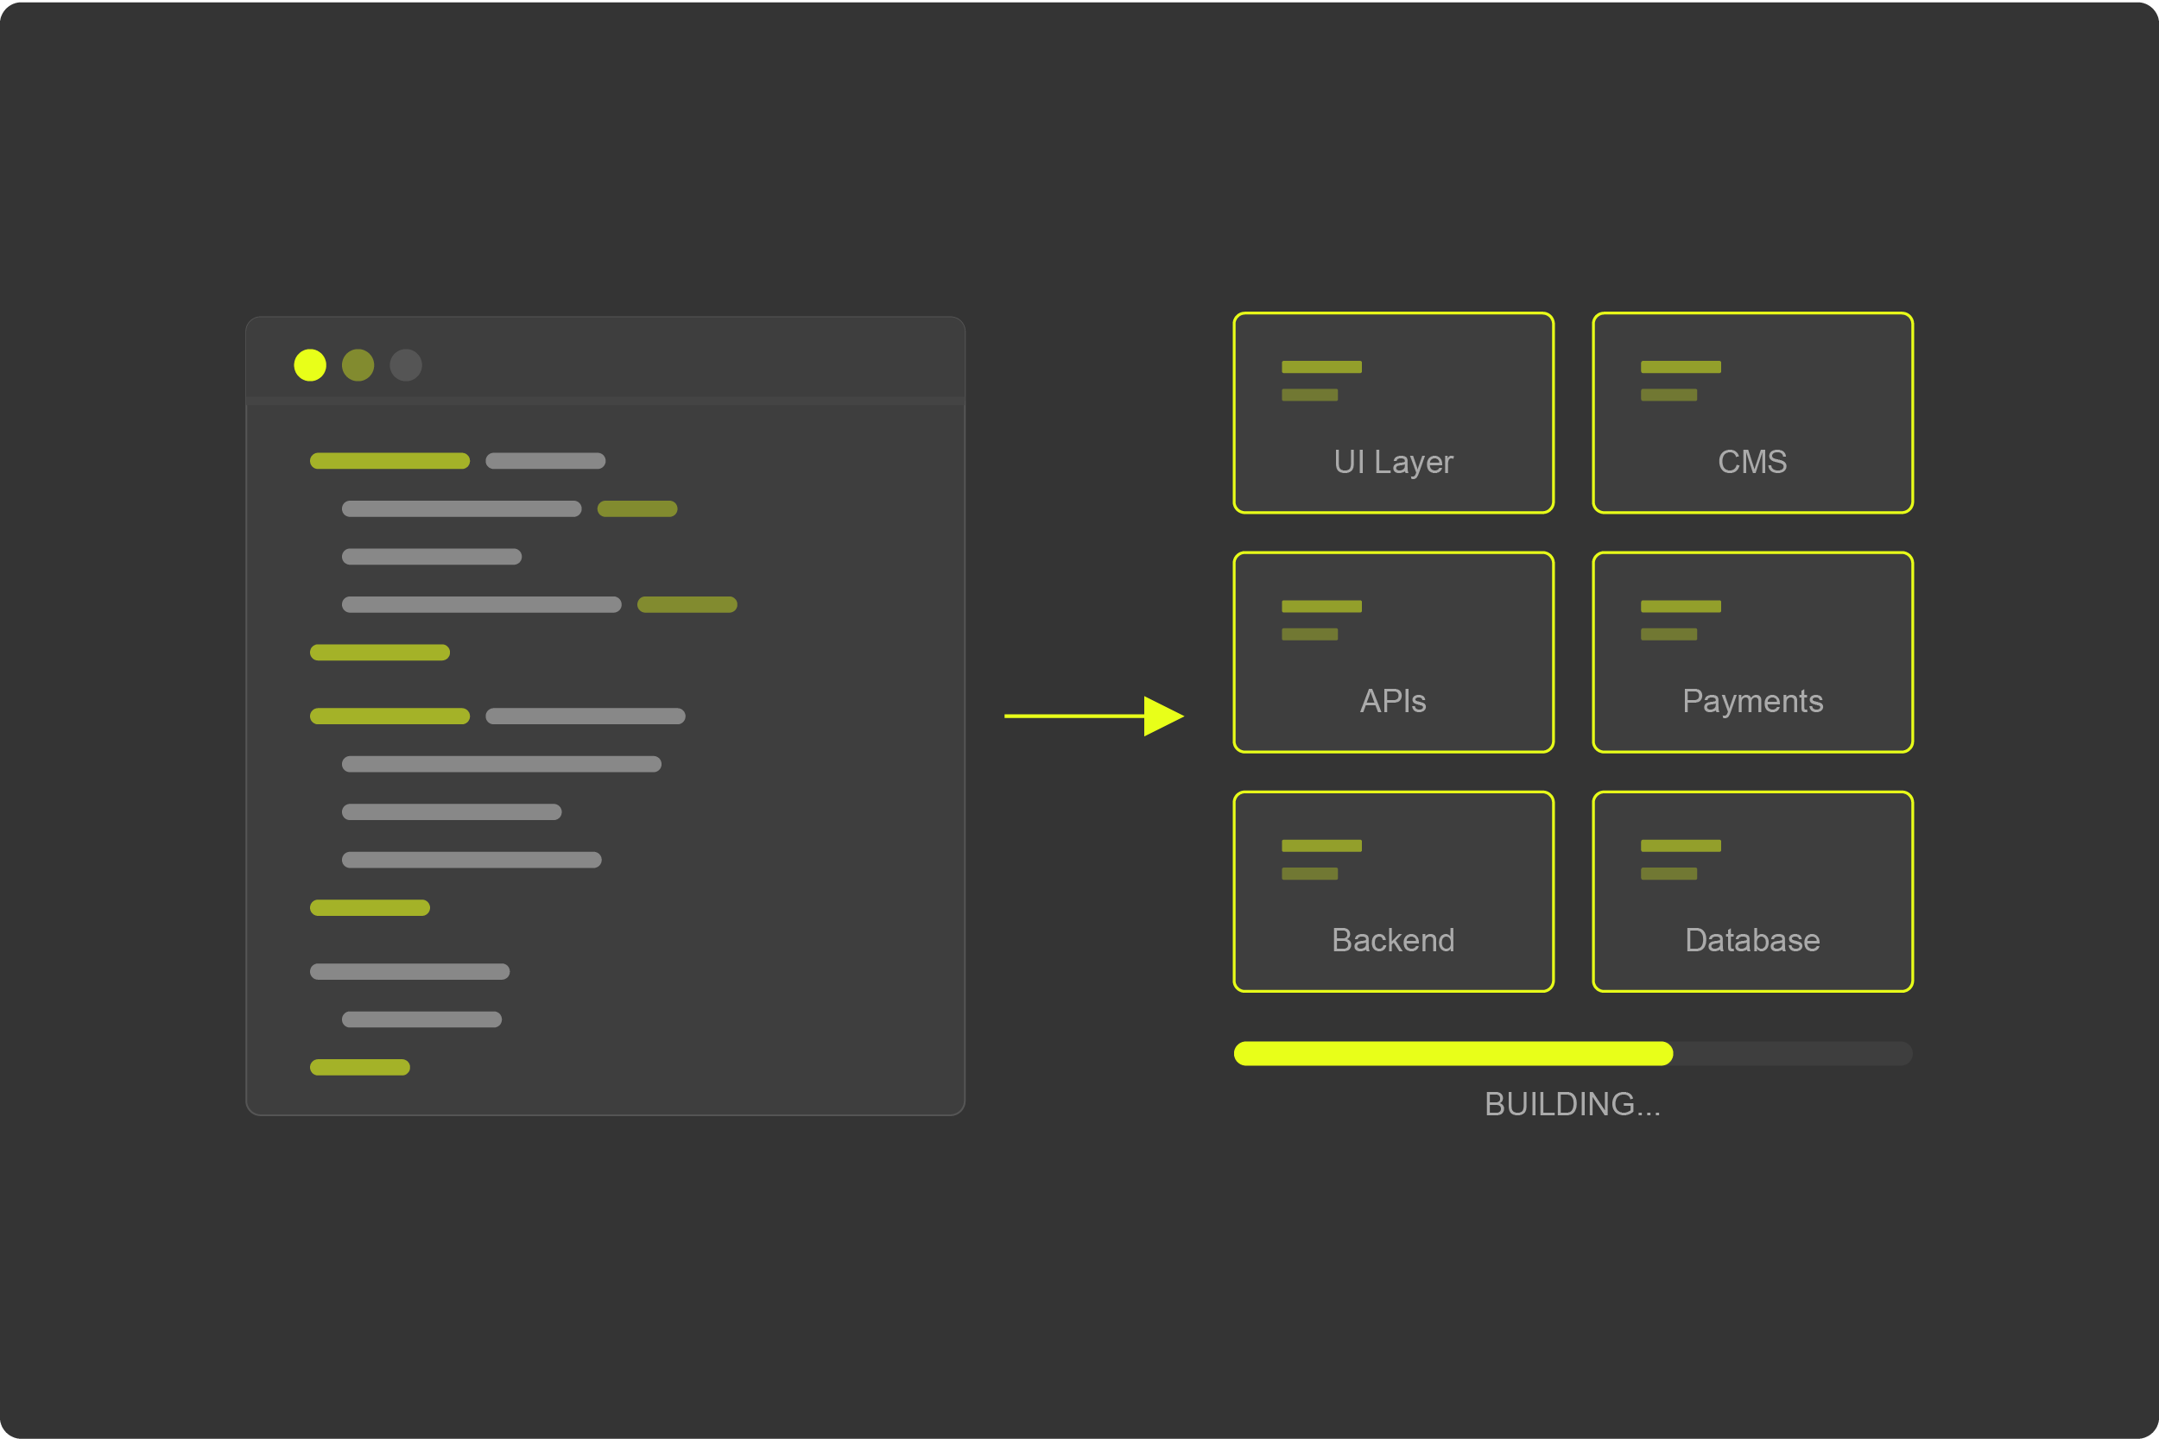Click unfilled portion of progress bar
This screenshot has height=1439, width=2159.
coord(1792,1053)
